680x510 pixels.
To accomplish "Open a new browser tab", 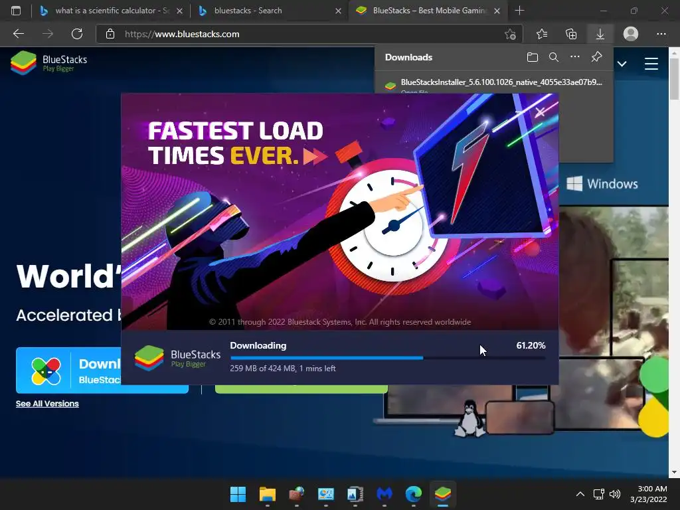I will [519, 11].
